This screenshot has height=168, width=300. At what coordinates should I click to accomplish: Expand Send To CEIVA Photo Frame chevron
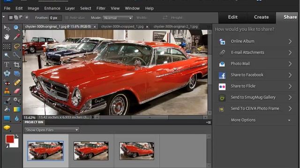(290, 109)
